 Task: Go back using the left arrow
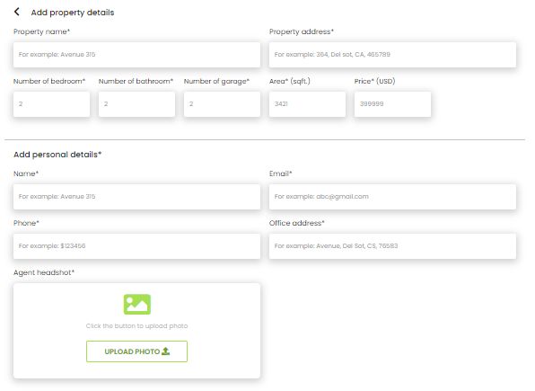click(16, 12)
